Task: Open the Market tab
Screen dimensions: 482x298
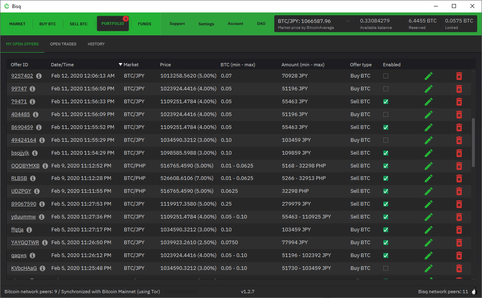Action: pyautogui.click(x=17, y=24)
